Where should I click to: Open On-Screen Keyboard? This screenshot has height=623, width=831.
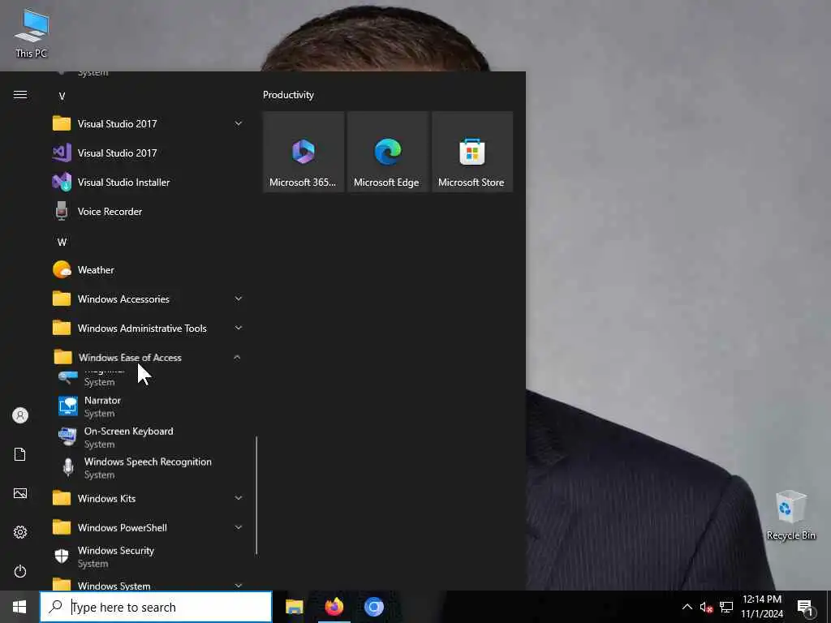click(x=149, y=437)
